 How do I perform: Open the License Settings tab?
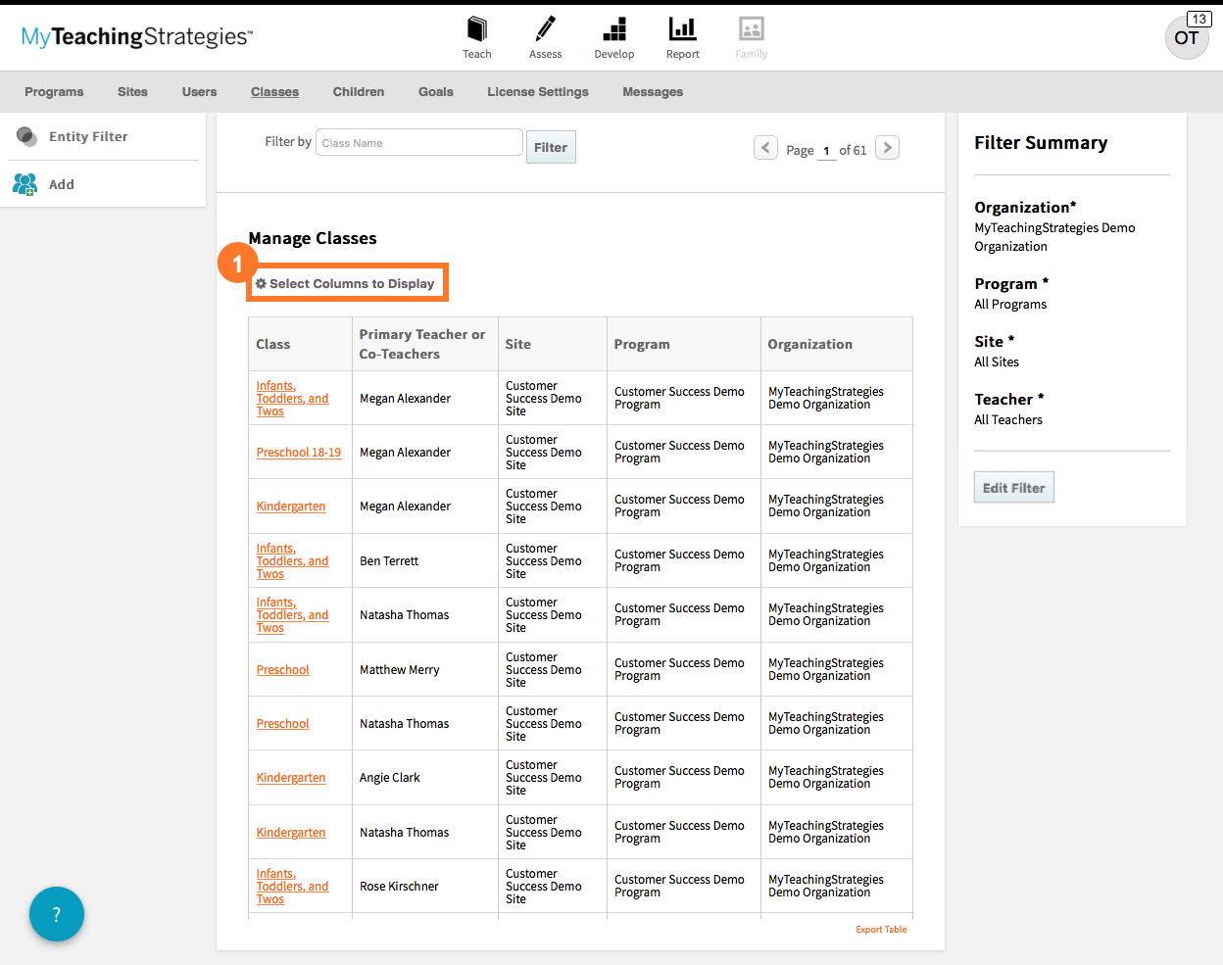click(537, 91)
